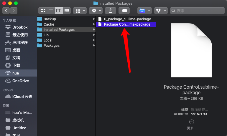Viewport: 227px width, 136px height.
Task: Click the folder icon in window title
Action: tap(96, 3)
